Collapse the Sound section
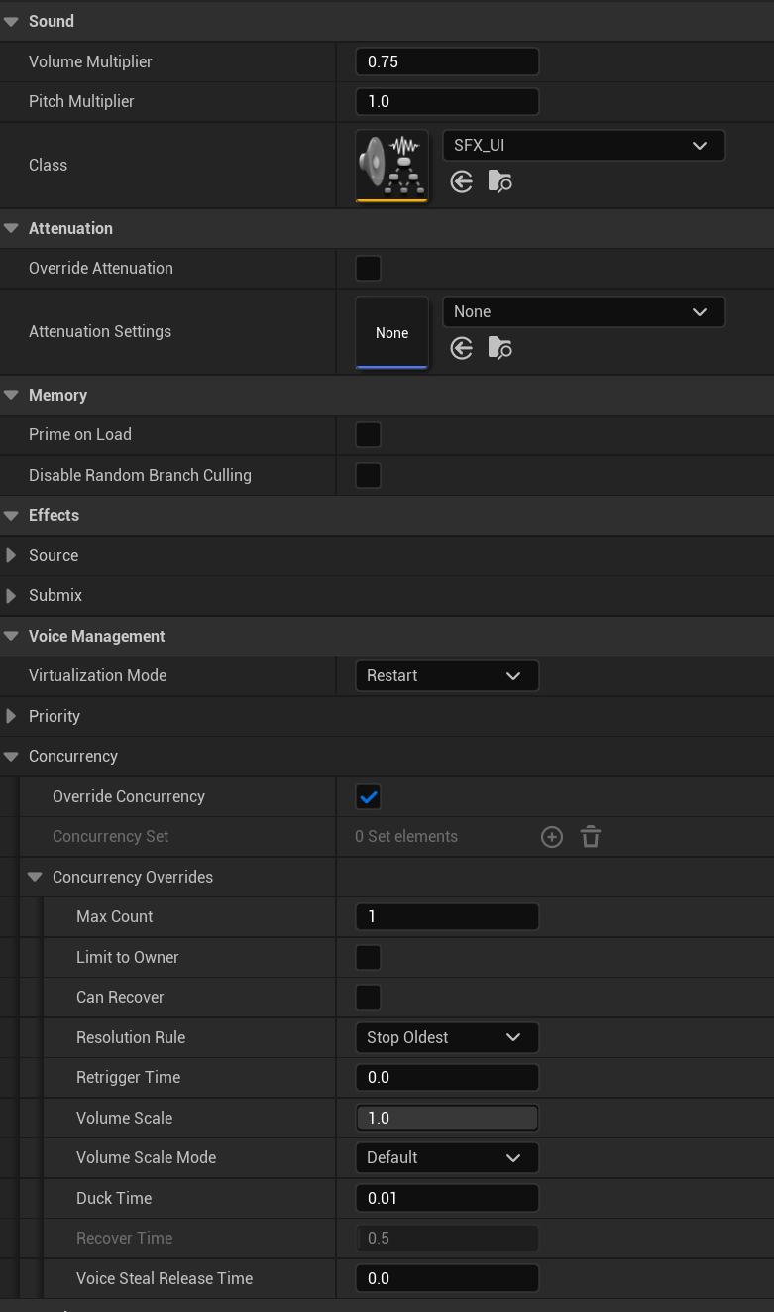This screenshot has width=774, height=1312. tap(11, 21)
